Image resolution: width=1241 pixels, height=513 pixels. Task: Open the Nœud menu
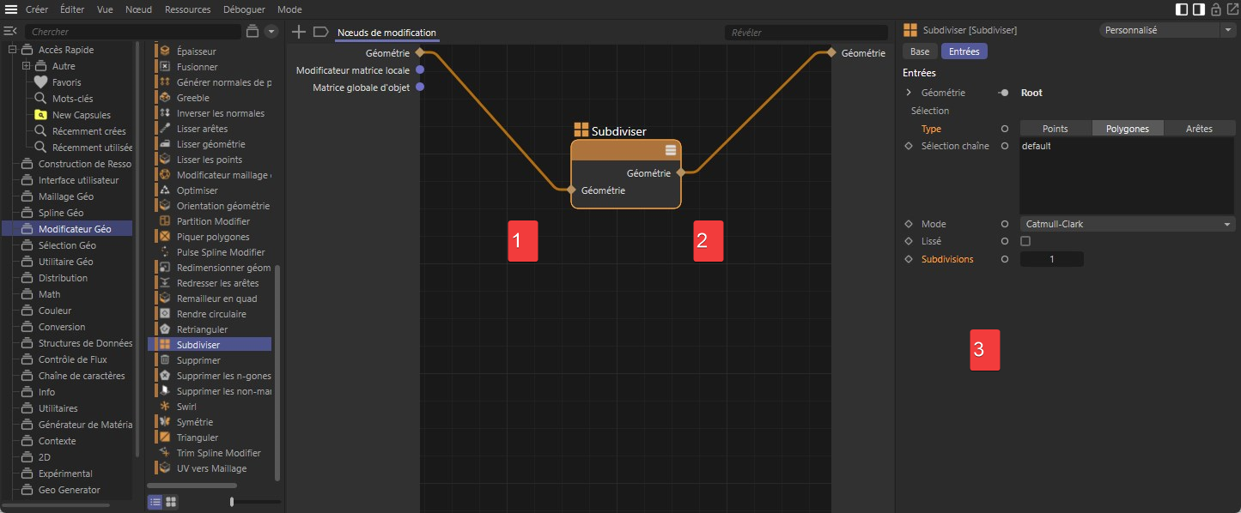(x=138, y=9)
